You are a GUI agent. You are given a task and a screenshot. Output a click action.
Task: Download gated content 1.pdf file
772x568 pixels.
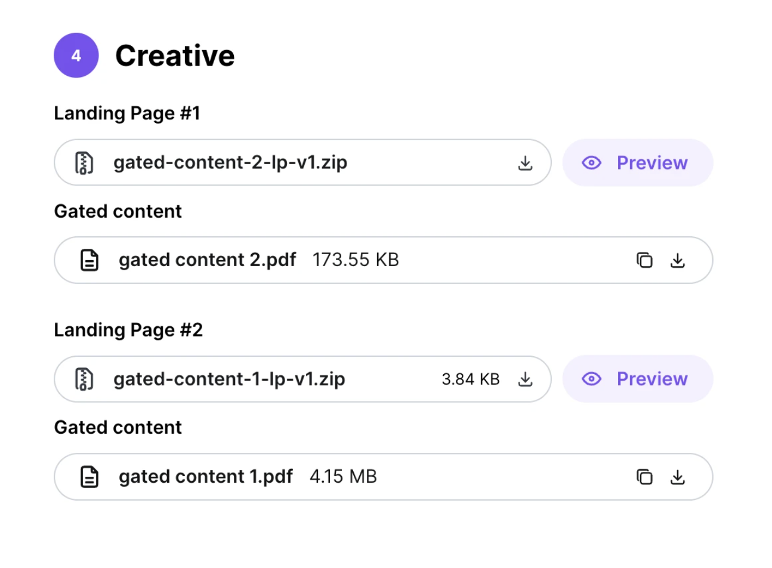[678, 477]
